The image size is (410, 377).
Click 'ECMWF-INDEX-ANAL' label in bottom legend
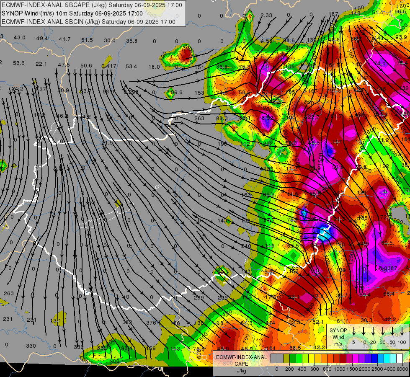pos(241,357)
